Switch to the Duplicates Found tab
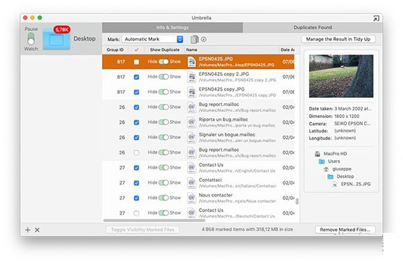The height and width of the screenshot is (263, 403). point(312,28)
